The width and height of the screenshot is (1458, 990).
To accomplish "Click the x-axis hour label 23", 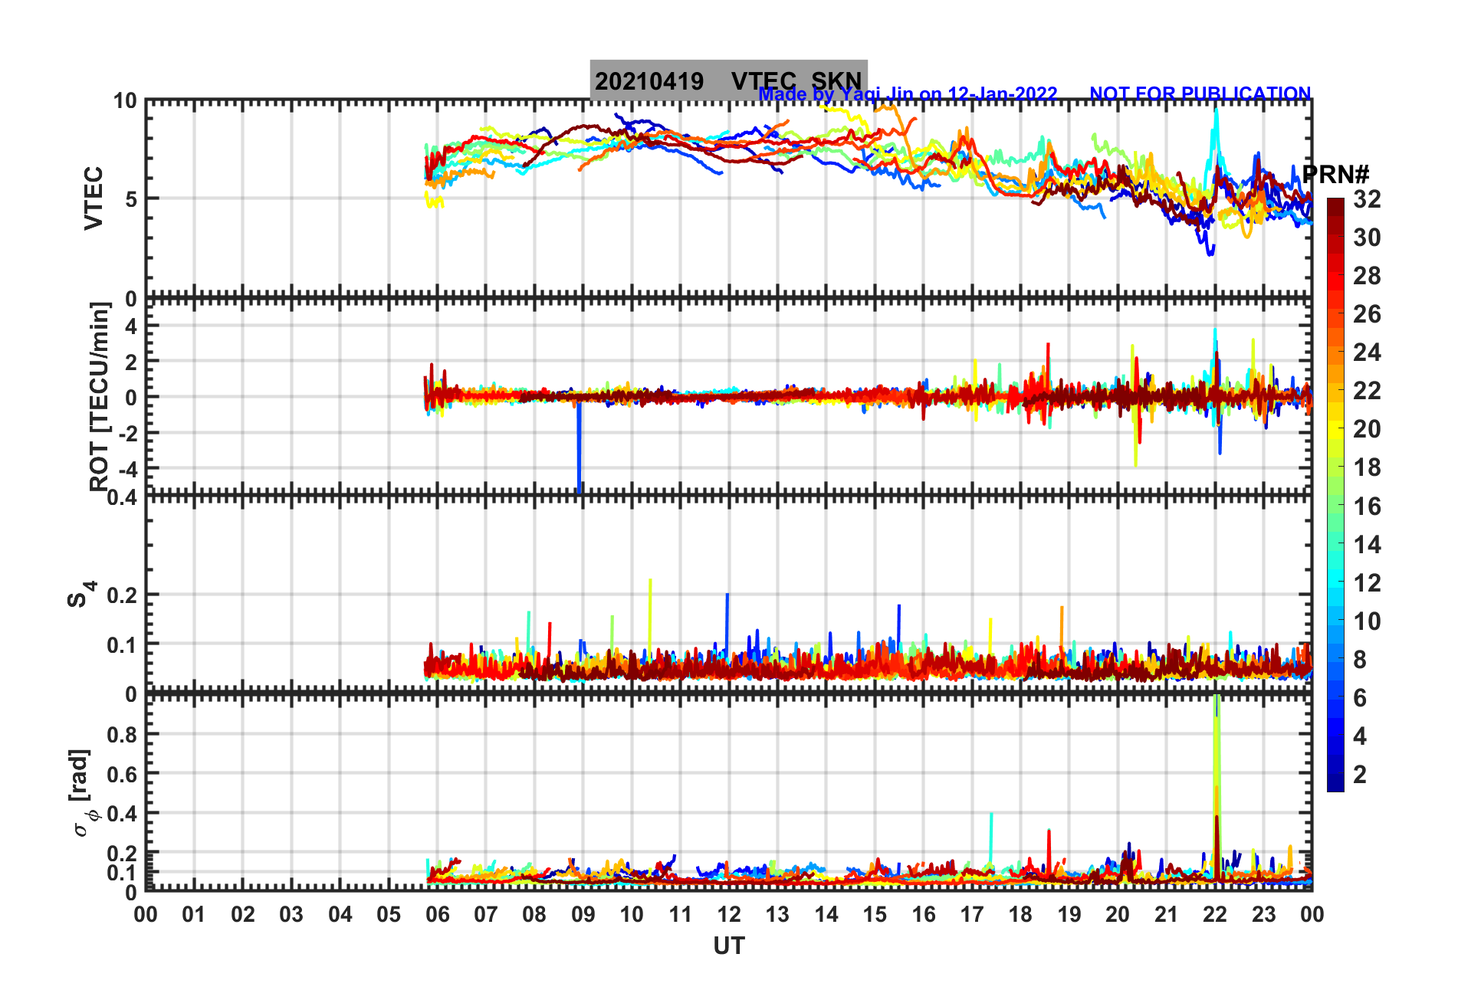I will pyautogui.click(x=1263, y=914).
